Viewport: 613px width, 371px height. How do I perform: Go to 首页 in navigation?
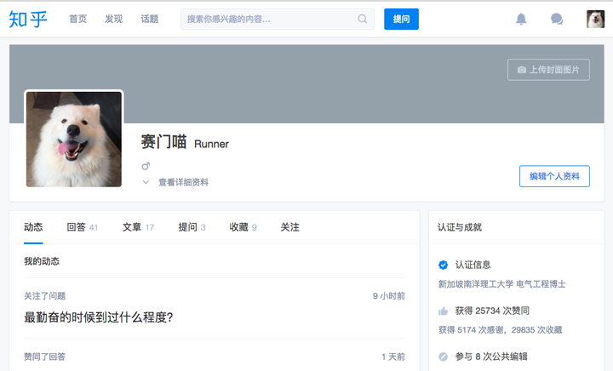77,19
